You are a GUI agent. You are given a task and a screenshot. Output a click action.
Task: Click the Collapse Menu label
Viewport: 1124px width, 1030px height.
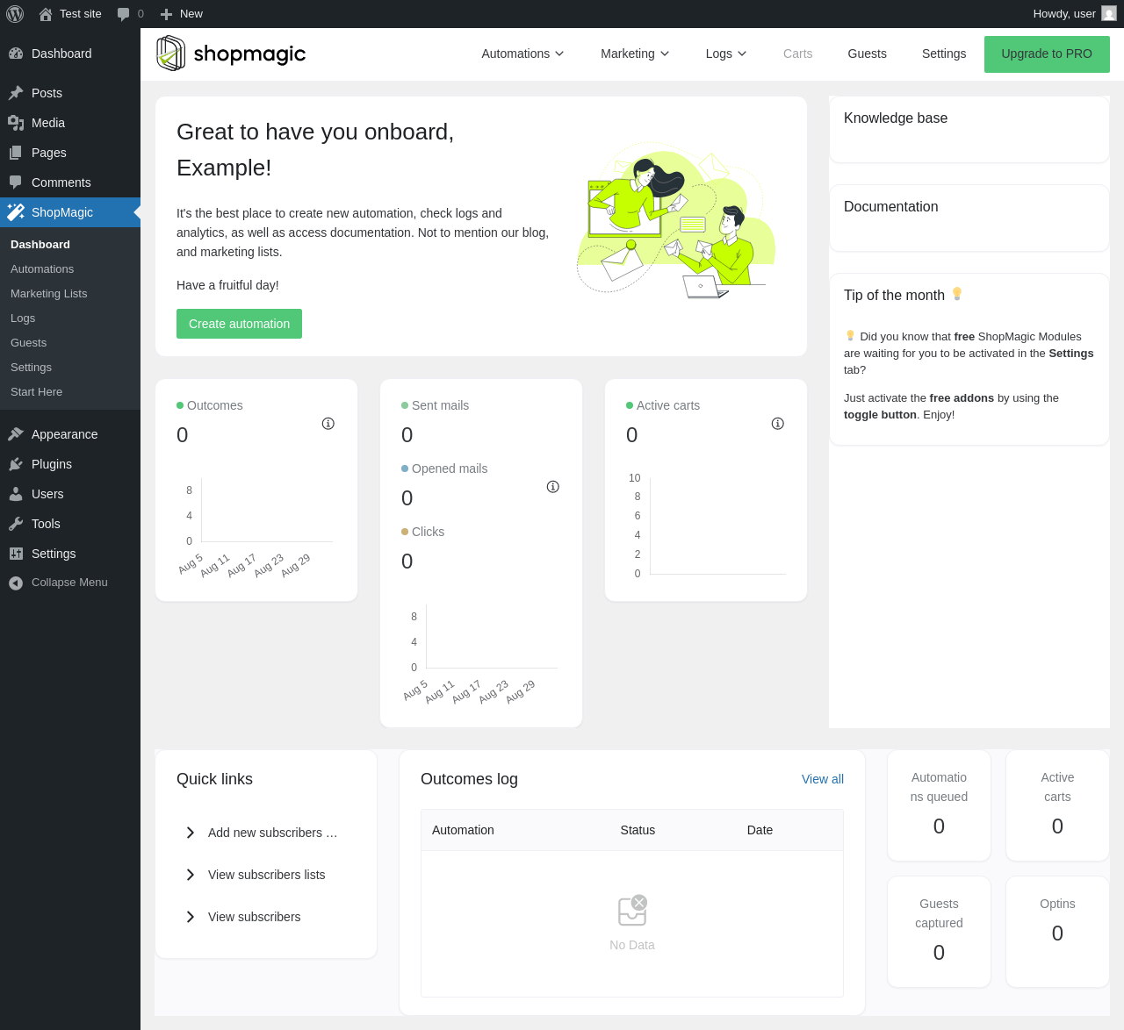pos(69,583)
